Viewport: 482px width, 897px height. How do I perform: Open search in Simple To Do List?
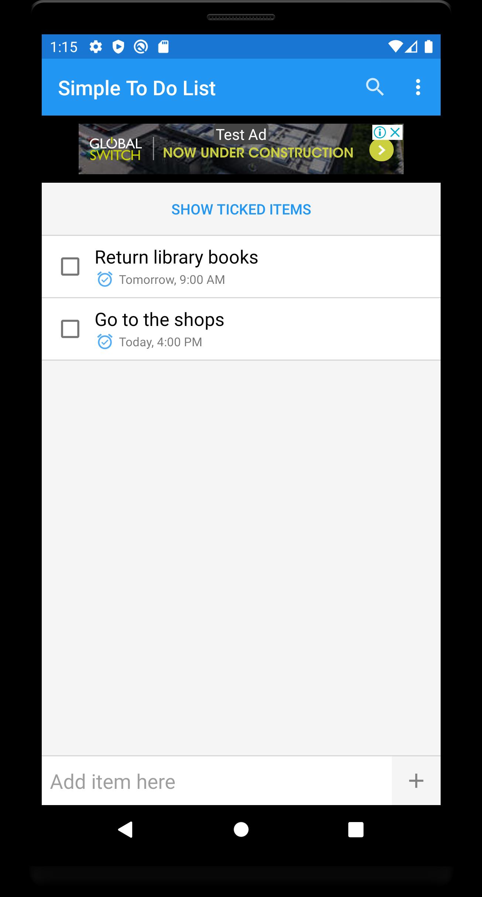(x=375, y=87)
